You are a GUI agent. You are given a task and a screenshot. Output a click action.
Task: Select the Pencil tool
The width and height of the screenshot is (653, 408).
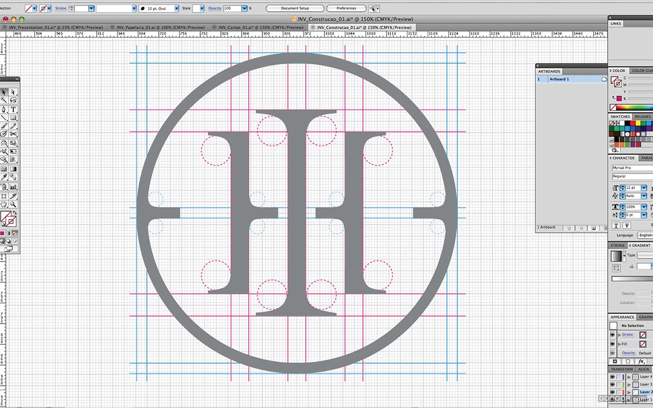coord(14,126)
